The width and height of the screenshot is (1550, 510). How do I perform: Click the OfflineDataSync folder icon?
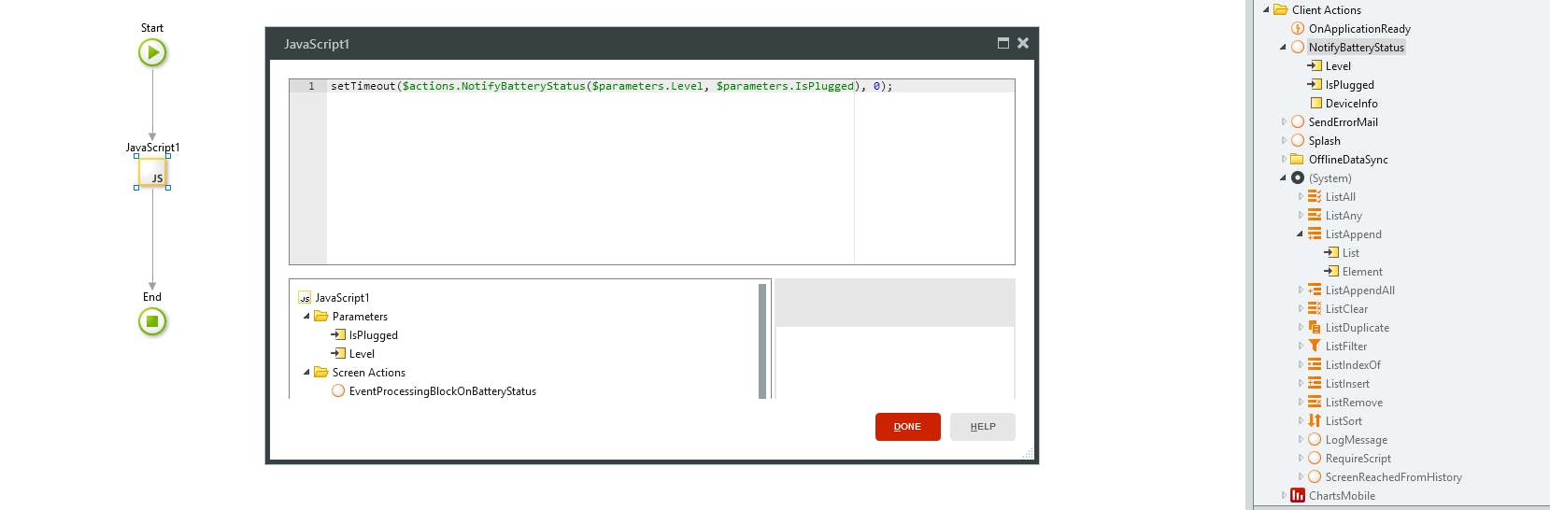click(x=1298, y=160)
